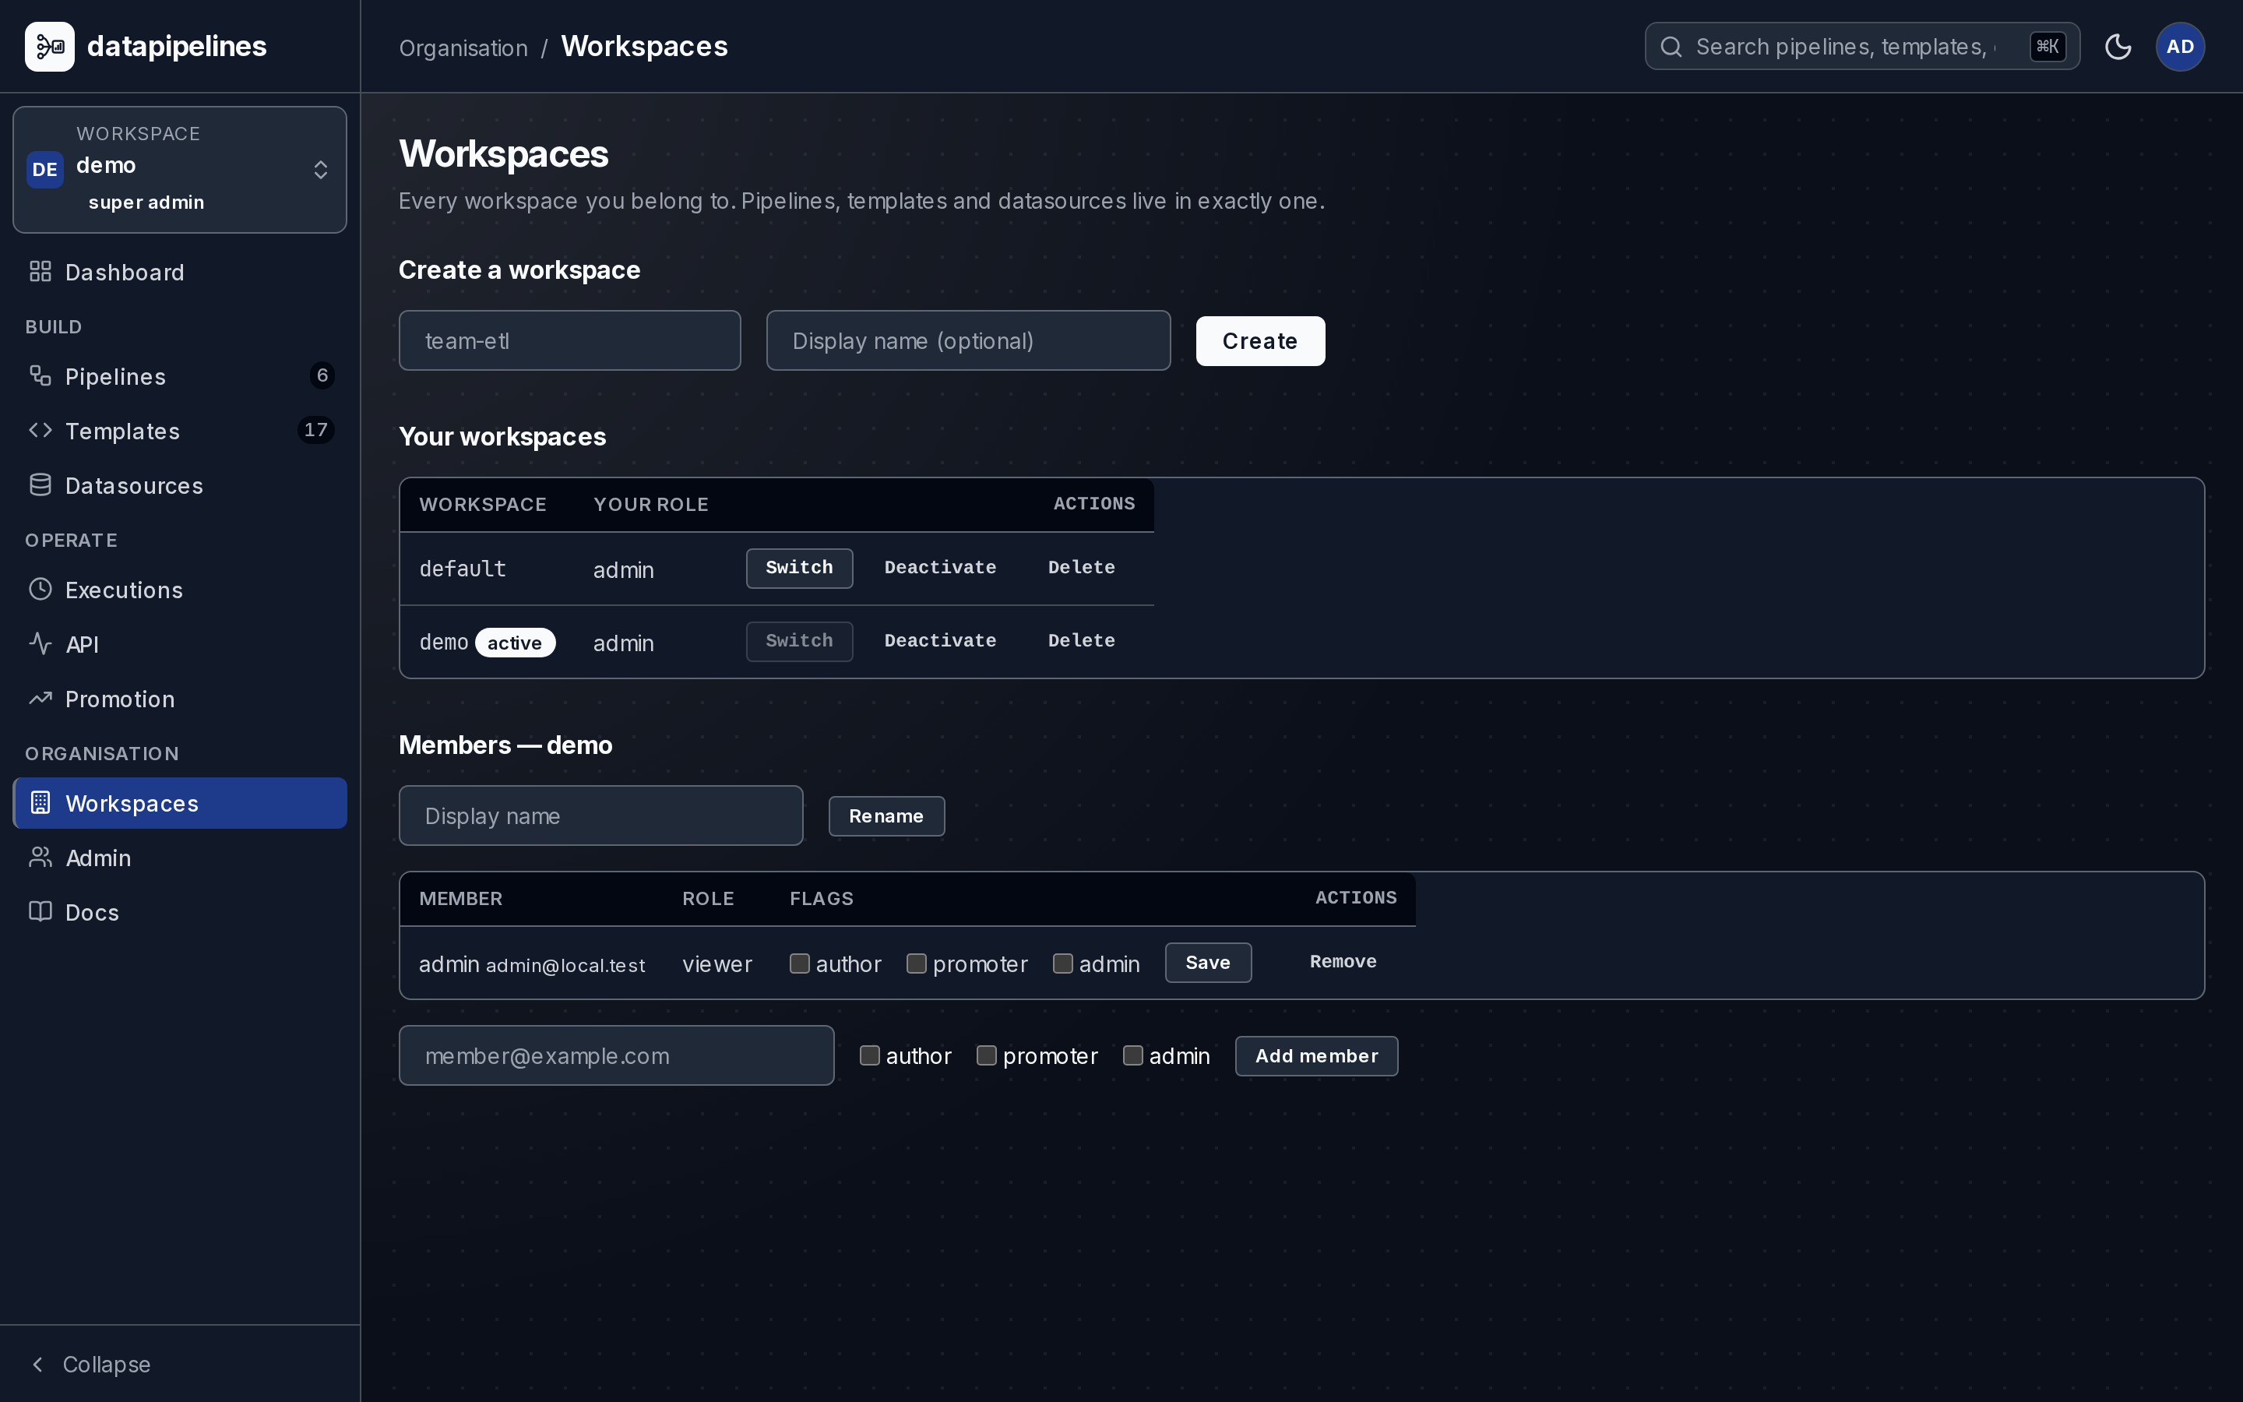Click the viewer role cell
The height and width of the screenshot is (1402, 2243).
717,964
